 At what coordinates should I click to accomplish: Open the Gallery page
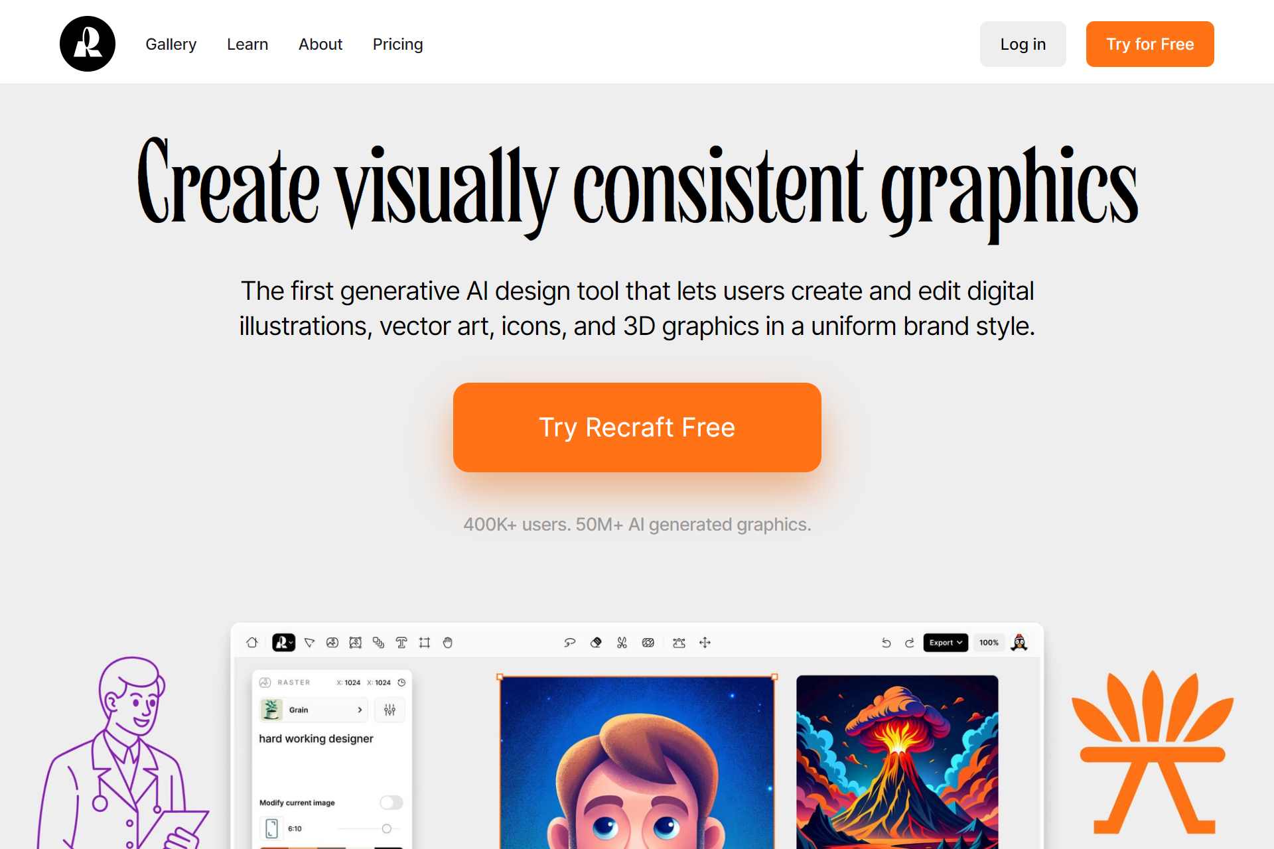(x=171, y=44)
